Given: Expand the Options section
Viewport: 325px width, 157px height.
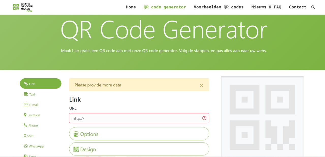Looking at the screenshot, I should [x=139, y=134].
